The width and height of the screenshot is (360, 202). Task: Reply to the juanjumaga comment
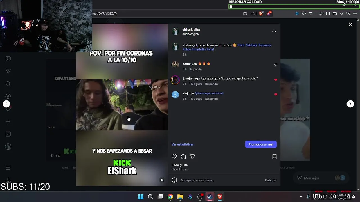[x=212, y=84]
